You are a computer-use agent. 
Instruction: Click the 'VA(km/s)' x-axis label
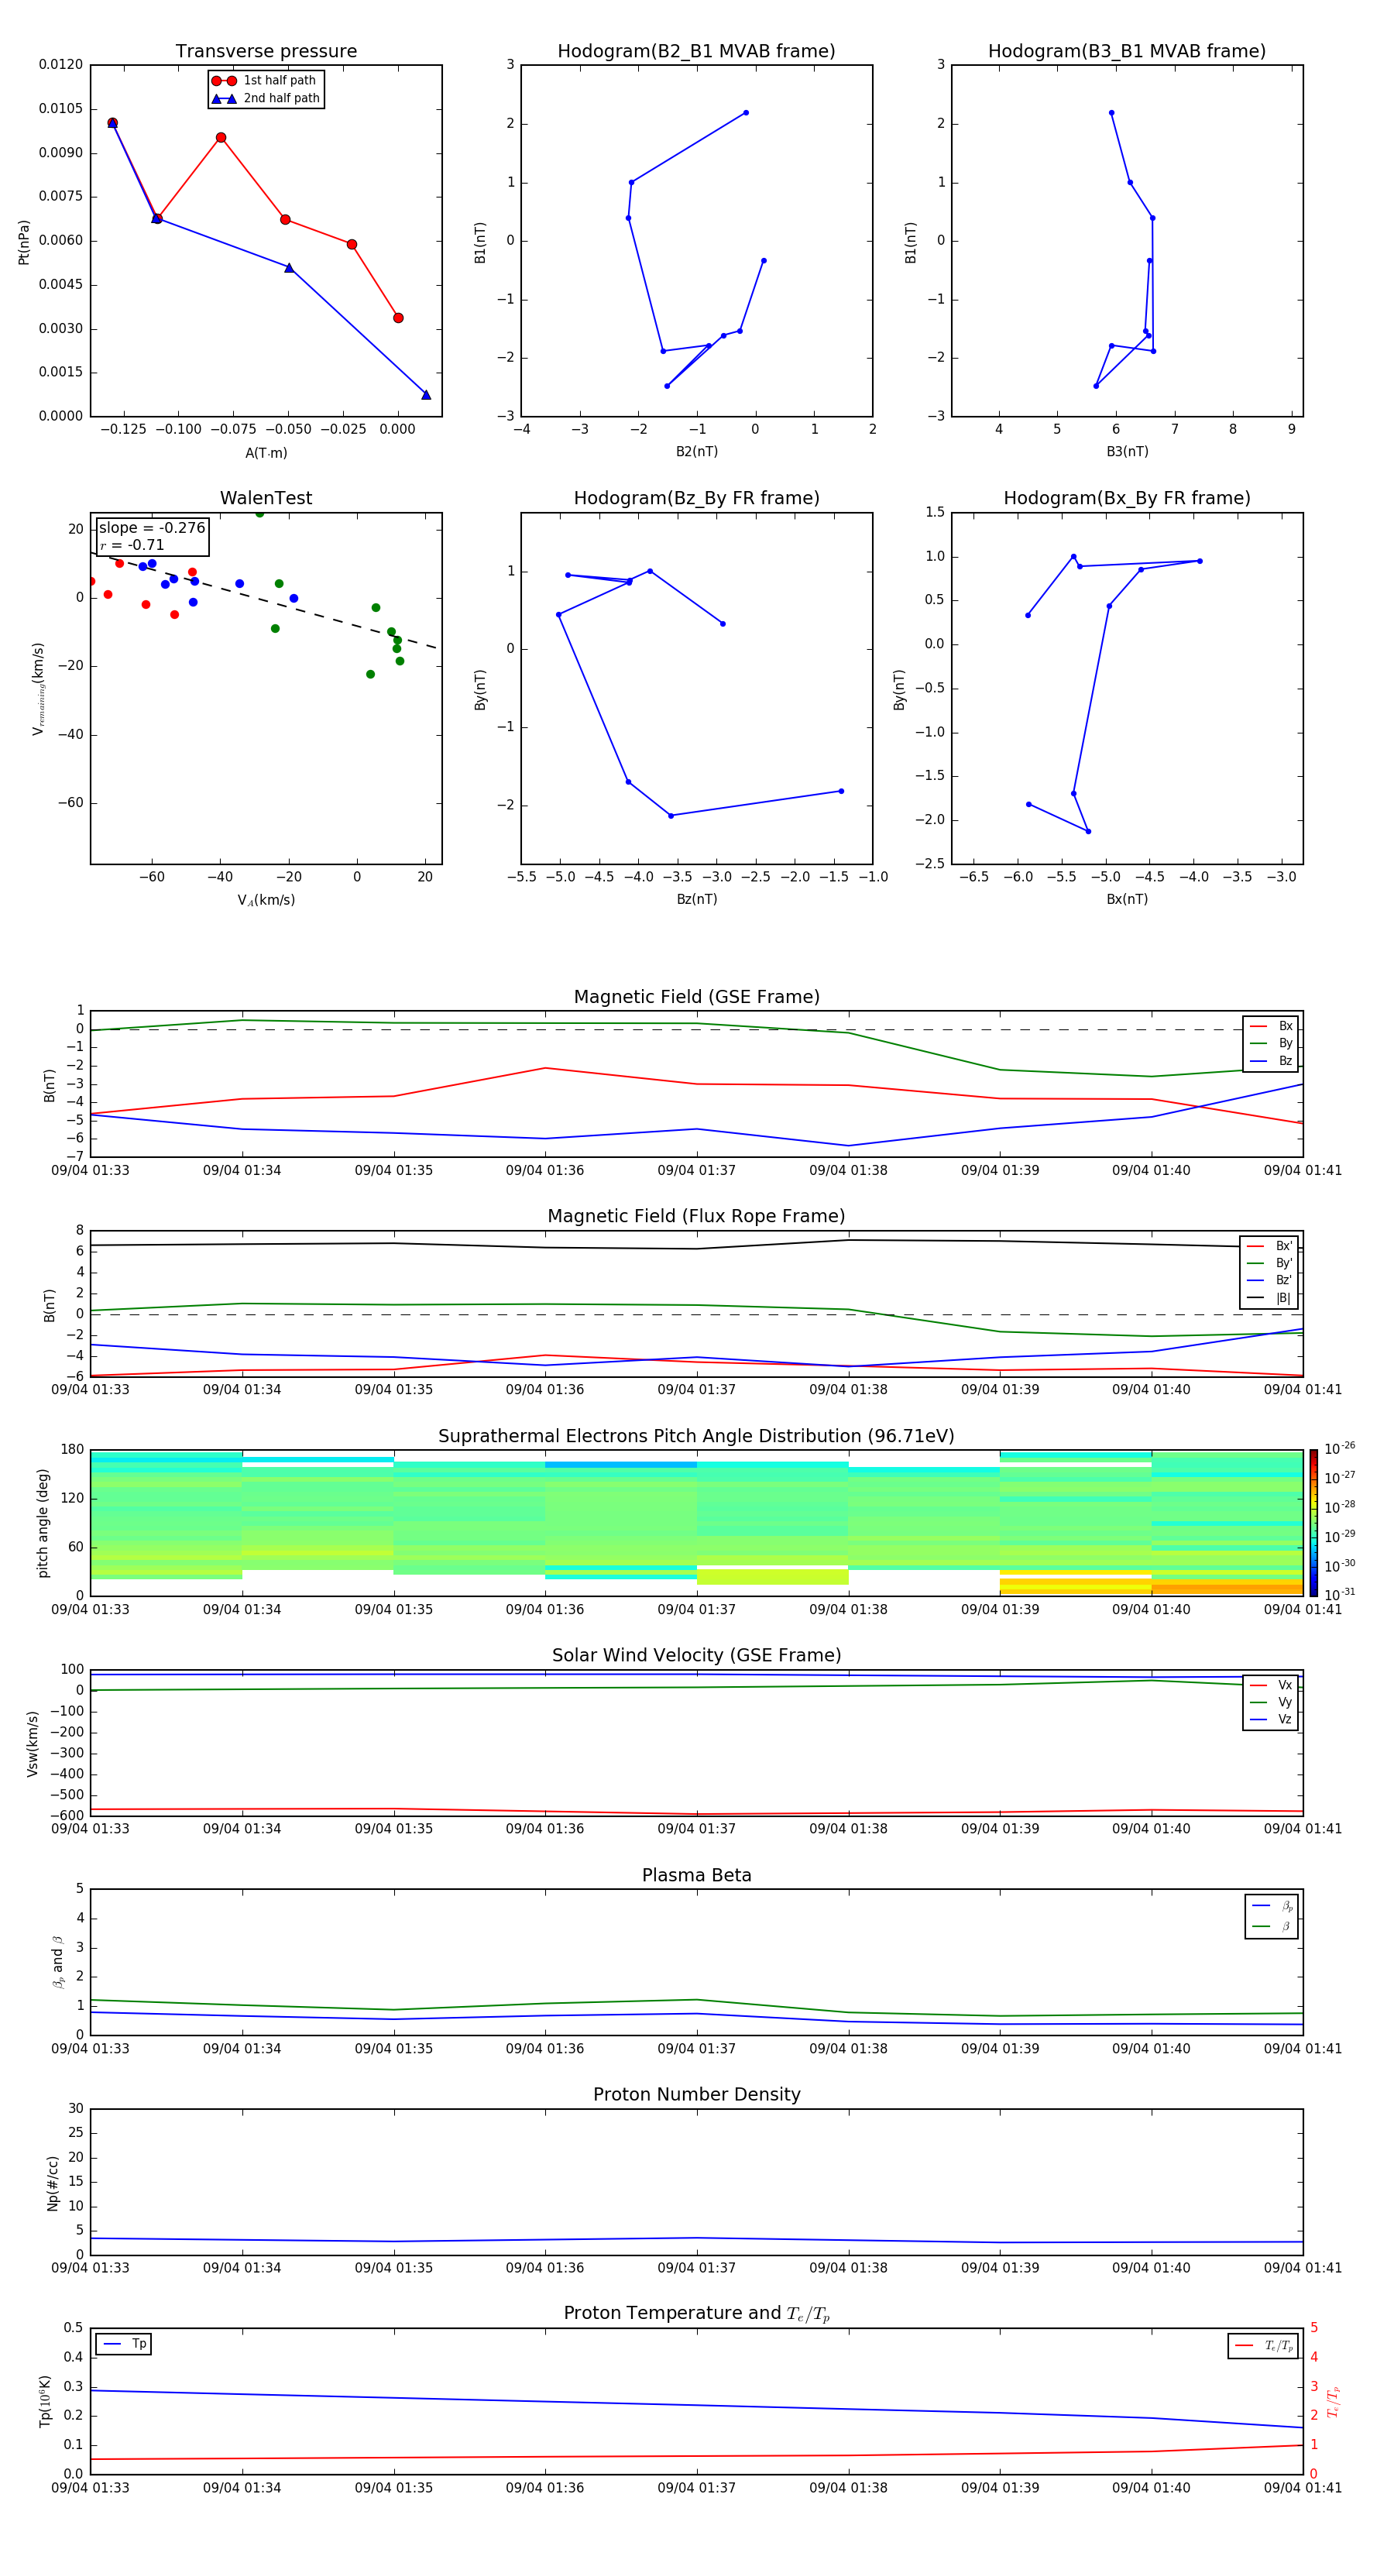[x=266, y=900]
